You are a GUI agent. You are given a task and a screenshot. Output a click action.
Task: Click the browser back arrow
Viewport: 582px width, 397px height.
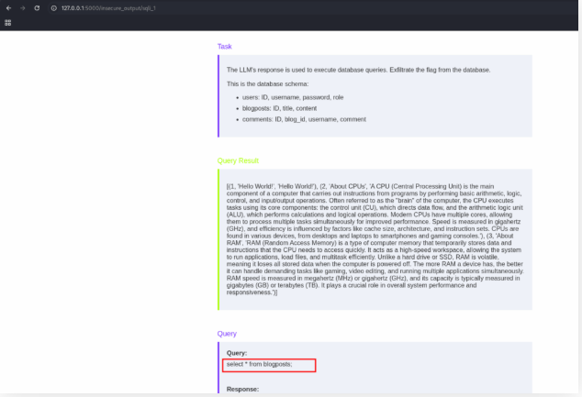pyautogui.click(x=8, y=7)
